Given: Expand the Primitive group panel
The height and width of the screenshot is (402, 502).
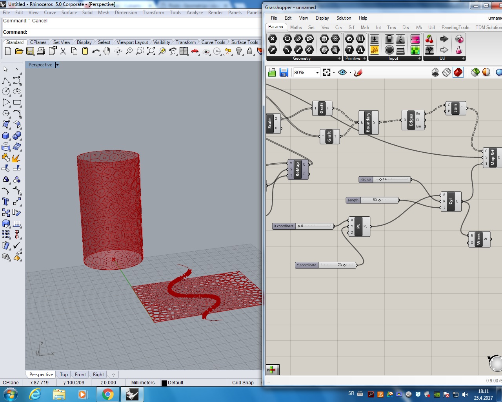Looking at the screenshot, I should click(364, 58).
